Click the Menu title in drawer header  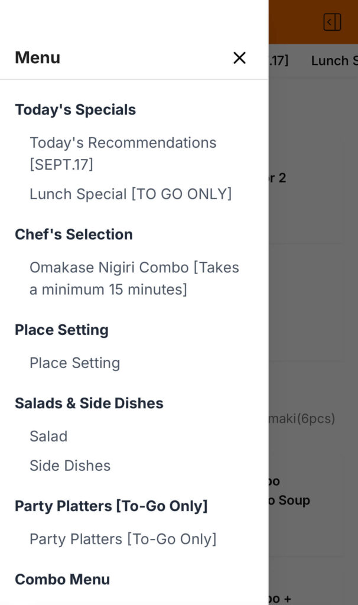tap(37, 57)
